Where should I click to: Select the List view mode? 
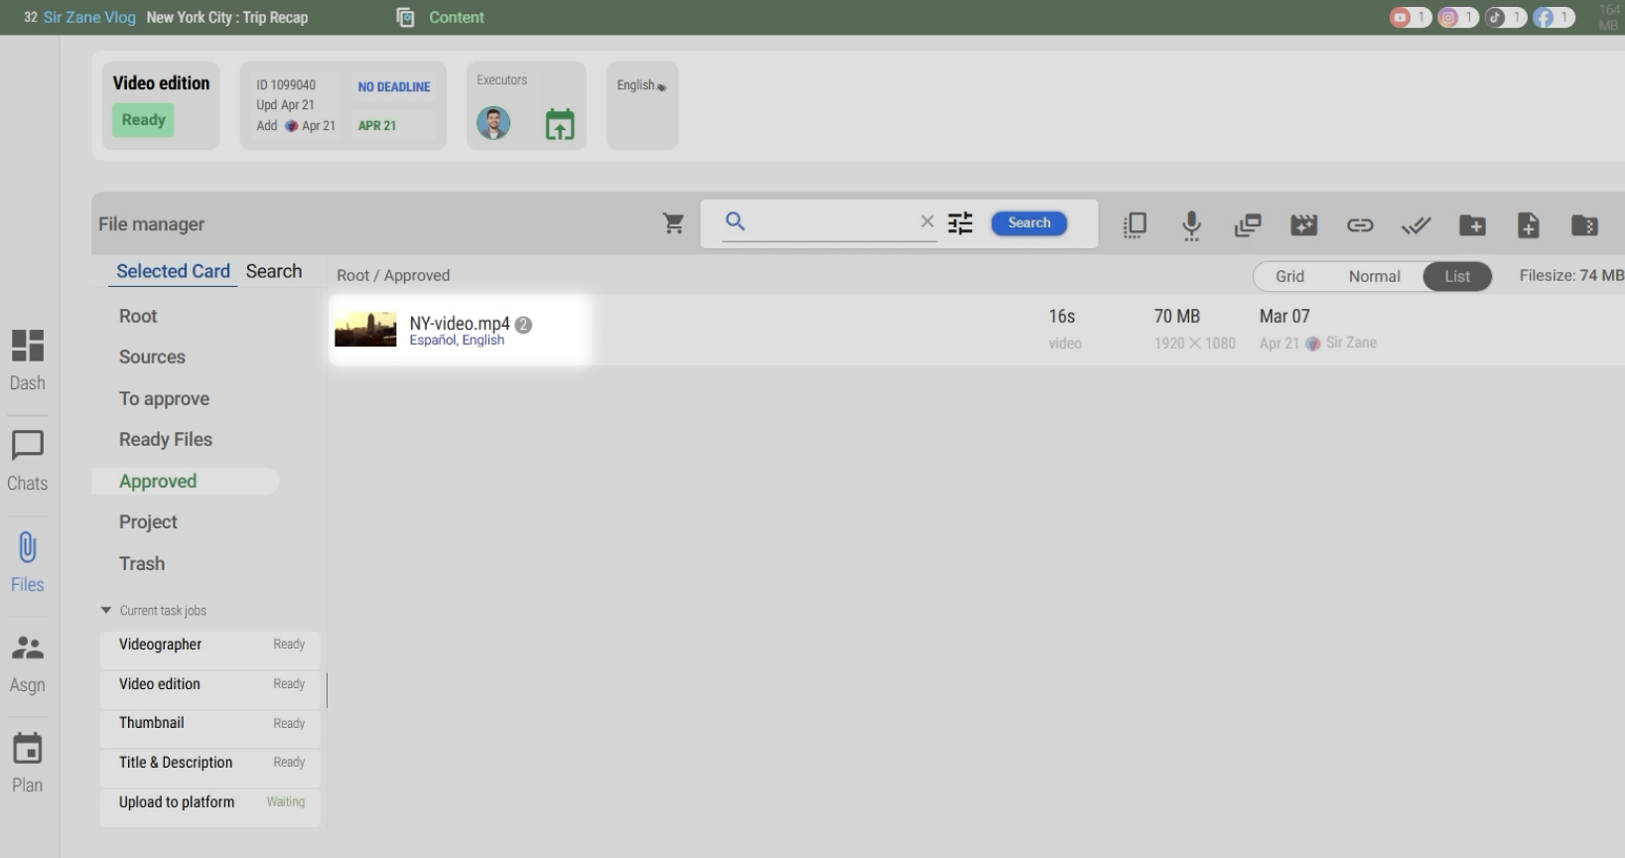pyautogui.click(x=1456, y=276)
